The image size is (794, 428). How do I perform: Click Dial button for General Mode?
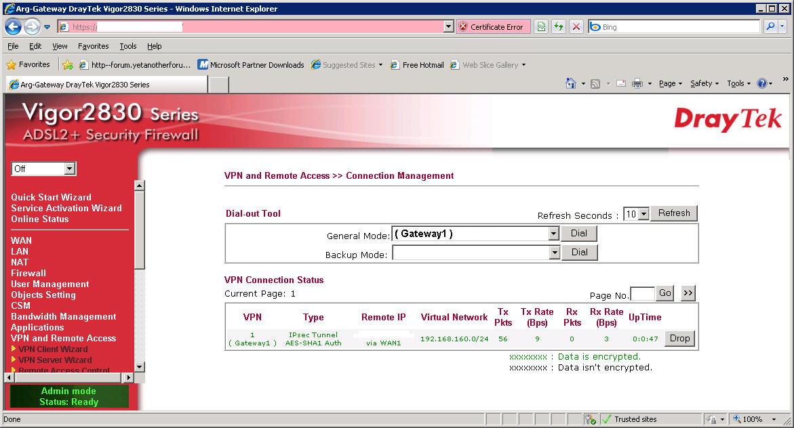click(579, 233)
